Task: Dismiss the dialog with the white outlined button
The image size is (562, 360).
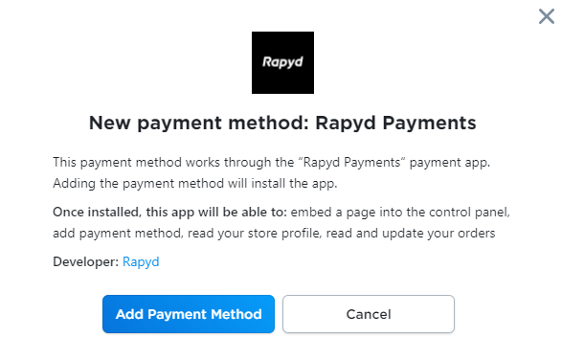Action: [x=369, y=314]
